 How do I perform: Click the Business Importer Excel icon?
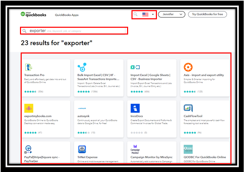(135, 67)
